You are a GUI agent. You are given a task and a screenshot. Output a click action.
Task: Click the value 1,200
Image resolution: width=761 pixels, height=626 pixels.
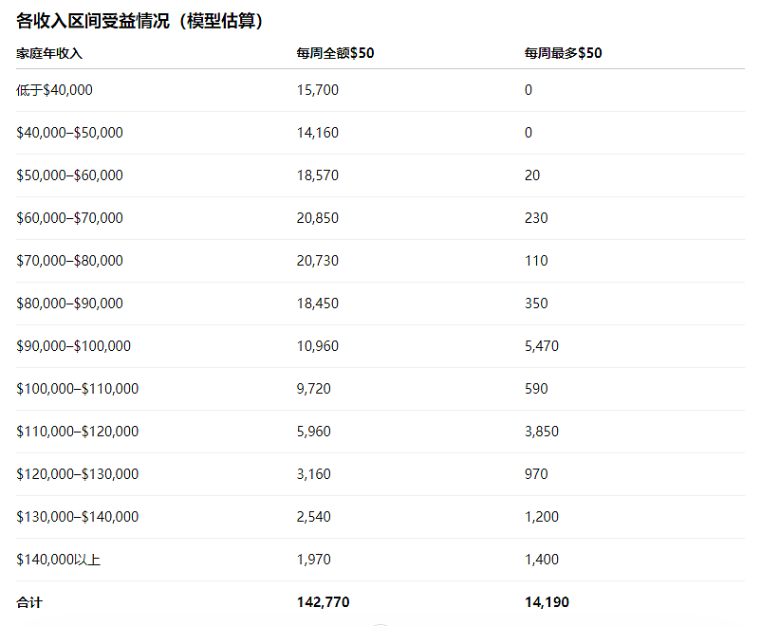tap(542, 517)
